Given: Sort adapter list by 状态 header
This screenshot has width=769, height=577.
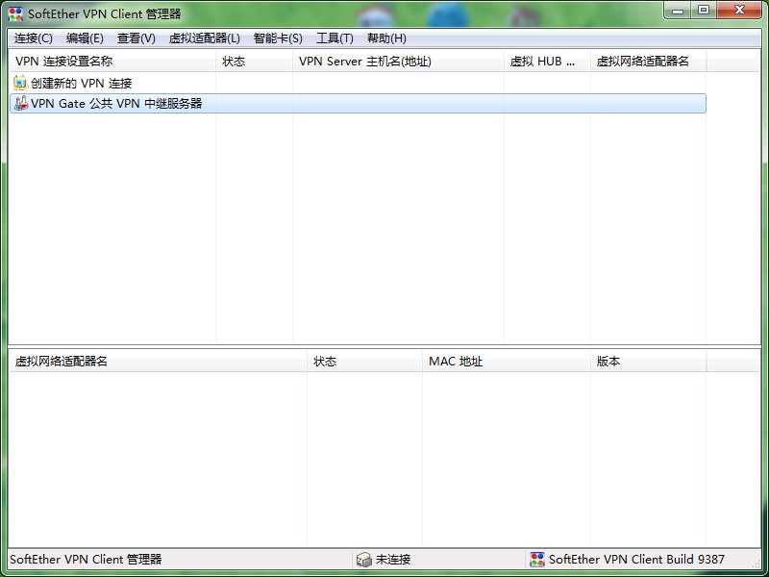Looking at the screenshot, I should pyautogui.click(x=364, y=362).
